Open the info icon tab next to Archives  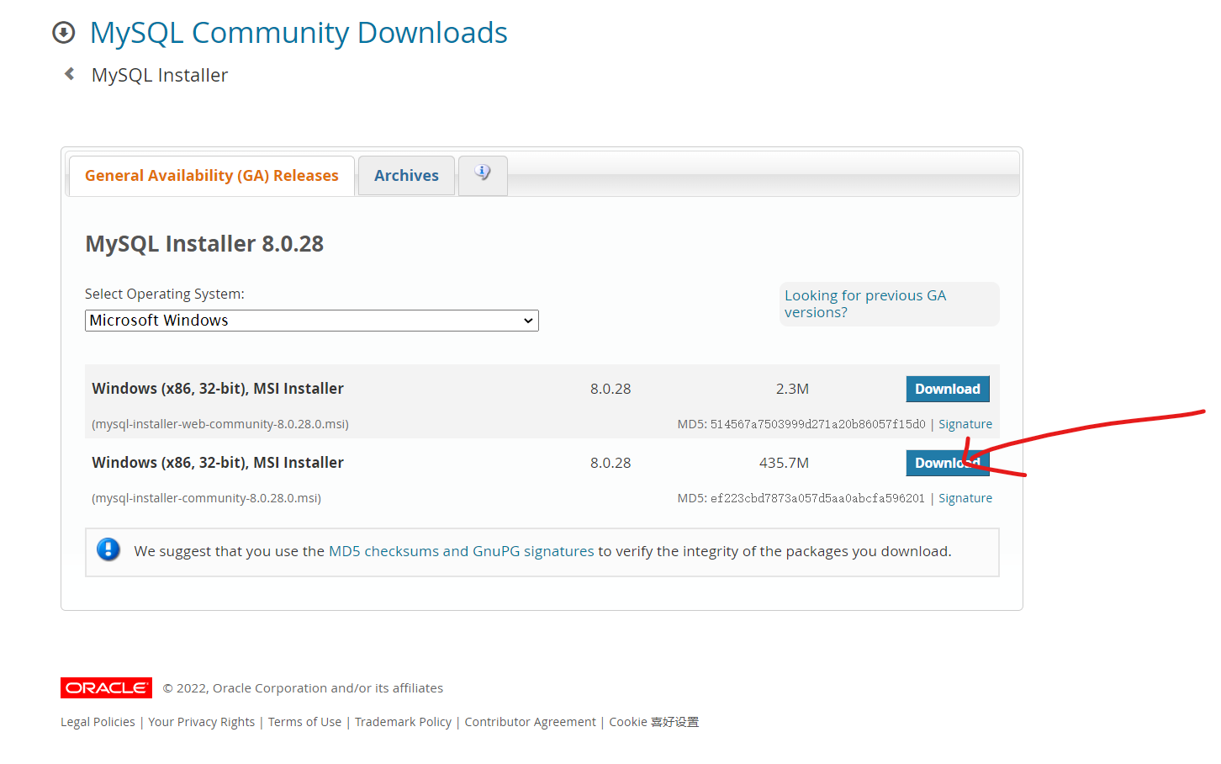[483, 172]
